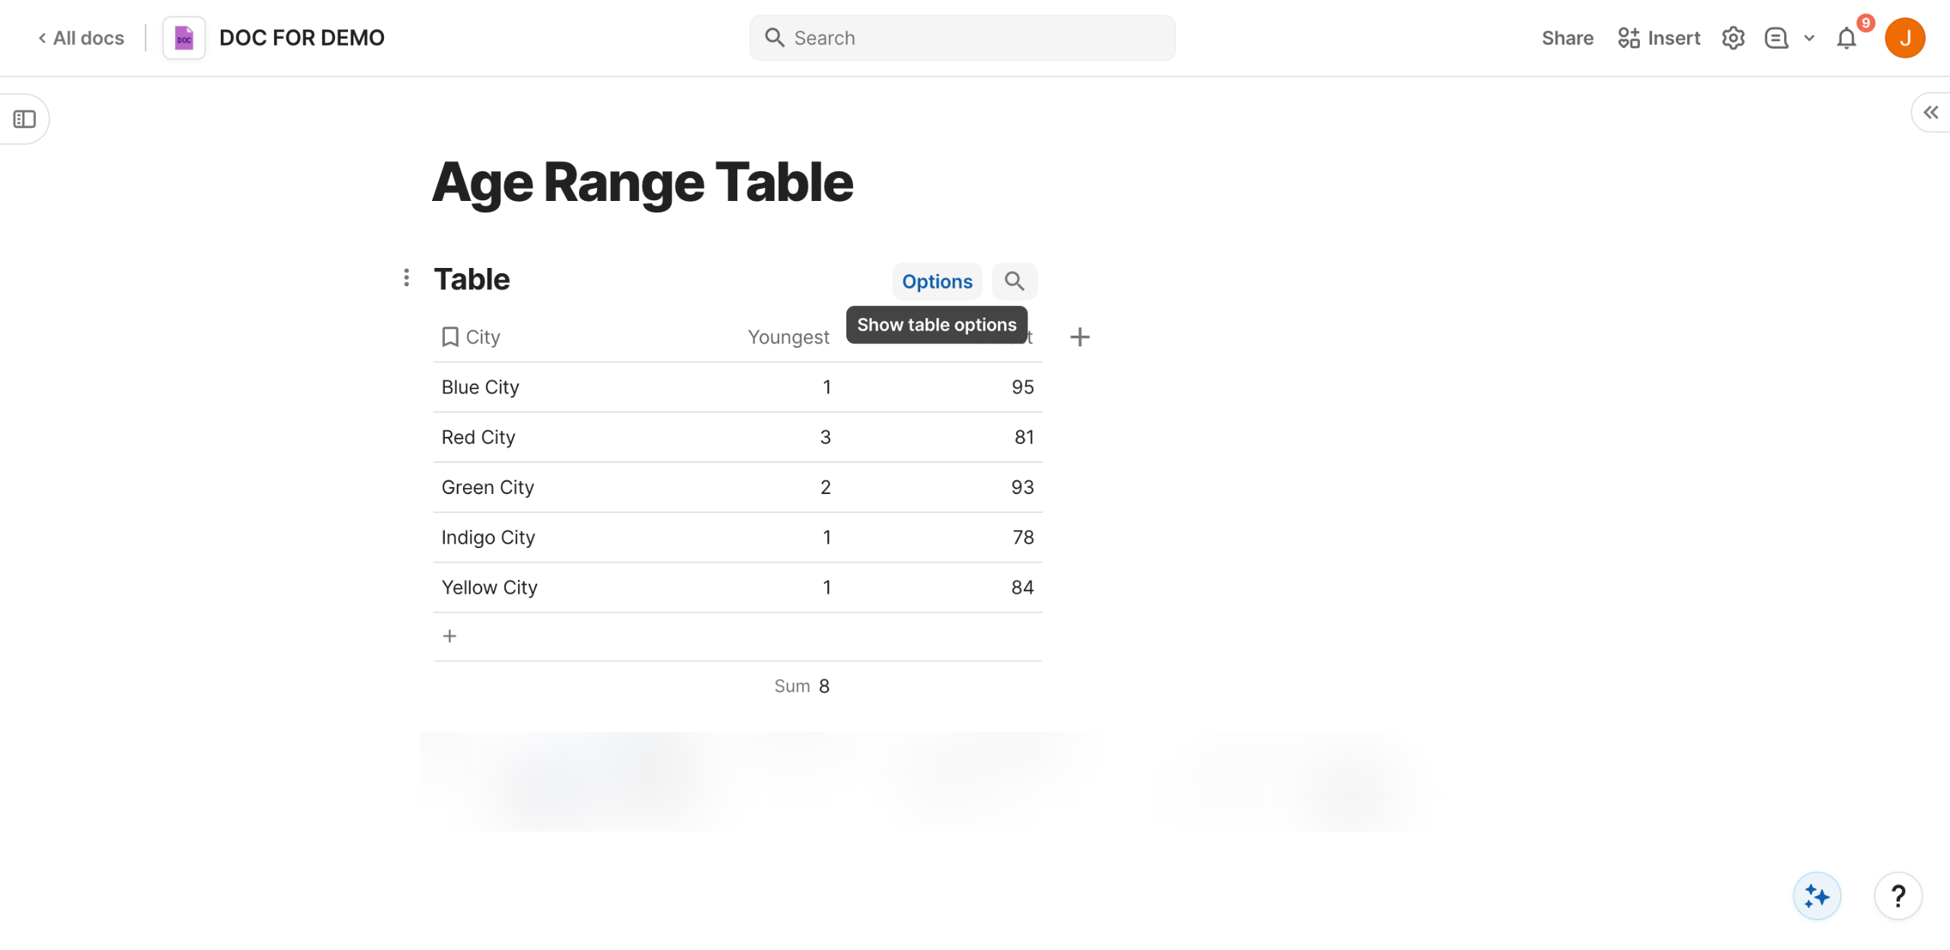This screenshot has width=1950, height=950.
Task: Expand the right panel with double chevron
Action: [x=1930, y=113]
